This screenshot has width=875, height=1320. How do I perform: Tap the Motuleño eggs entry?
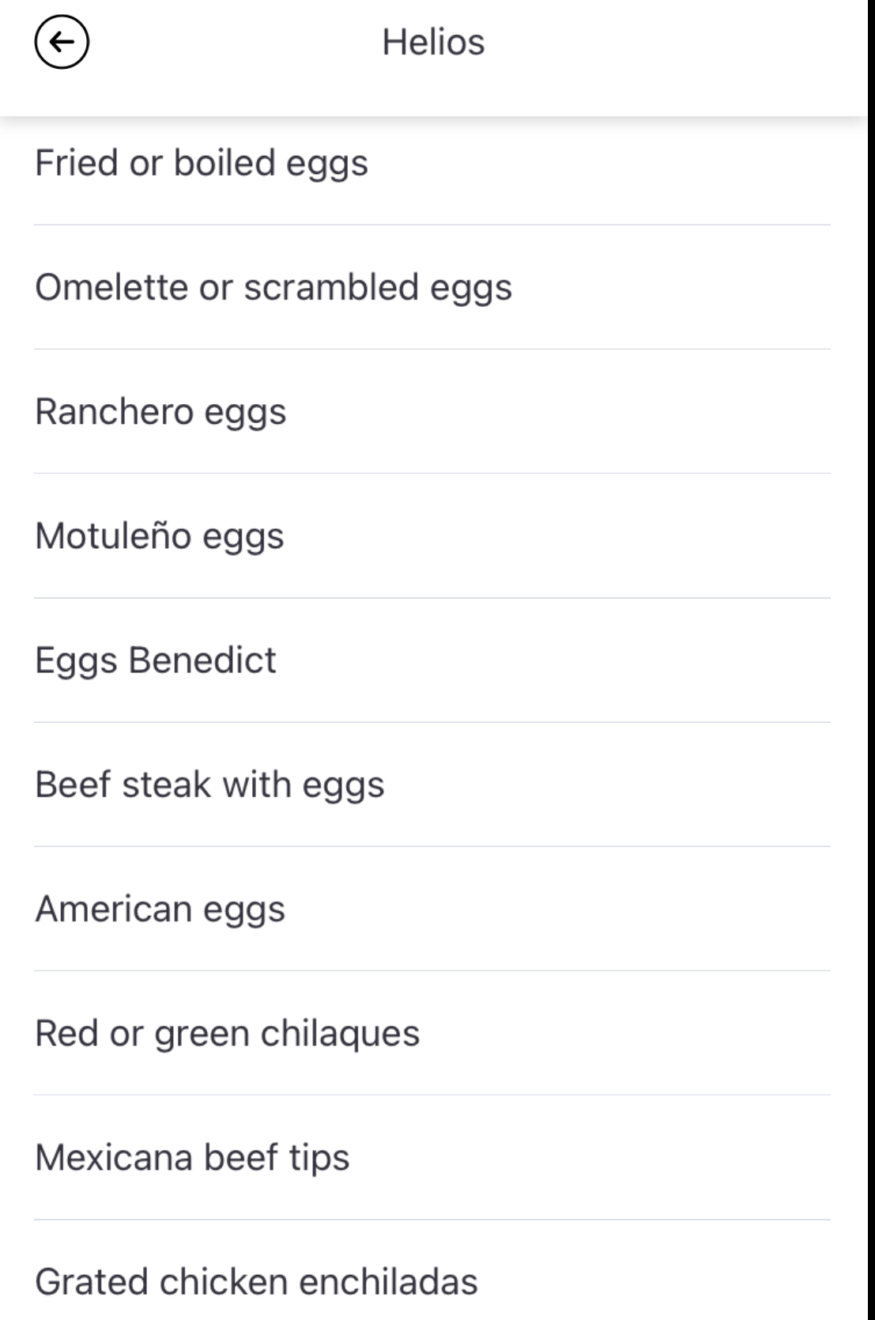[160, 535]
